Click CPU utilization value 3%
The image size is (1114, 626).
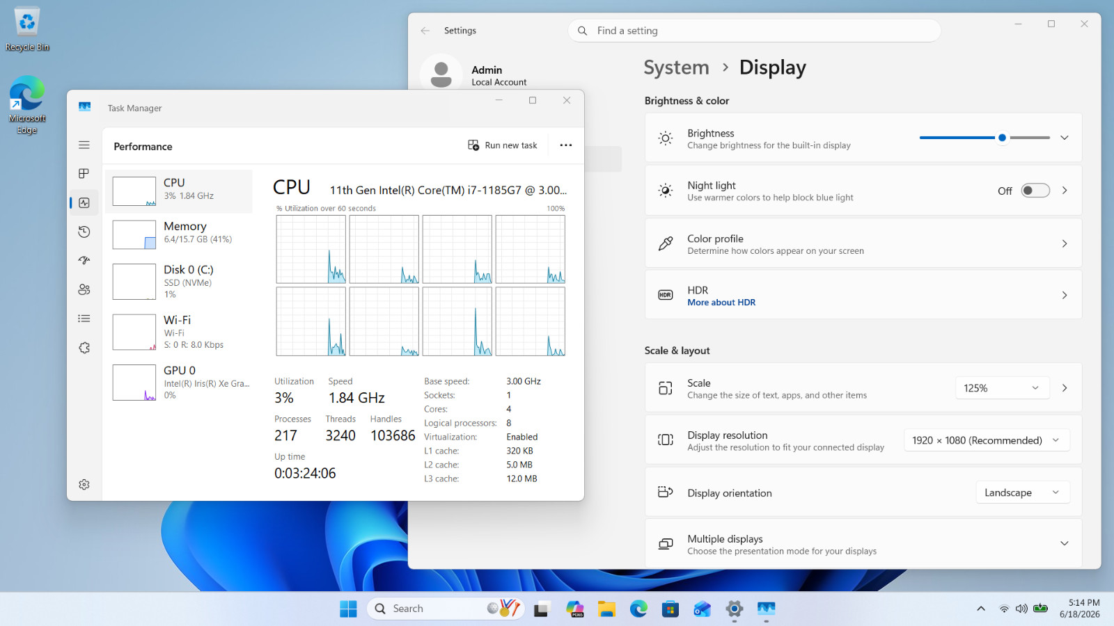284,398
